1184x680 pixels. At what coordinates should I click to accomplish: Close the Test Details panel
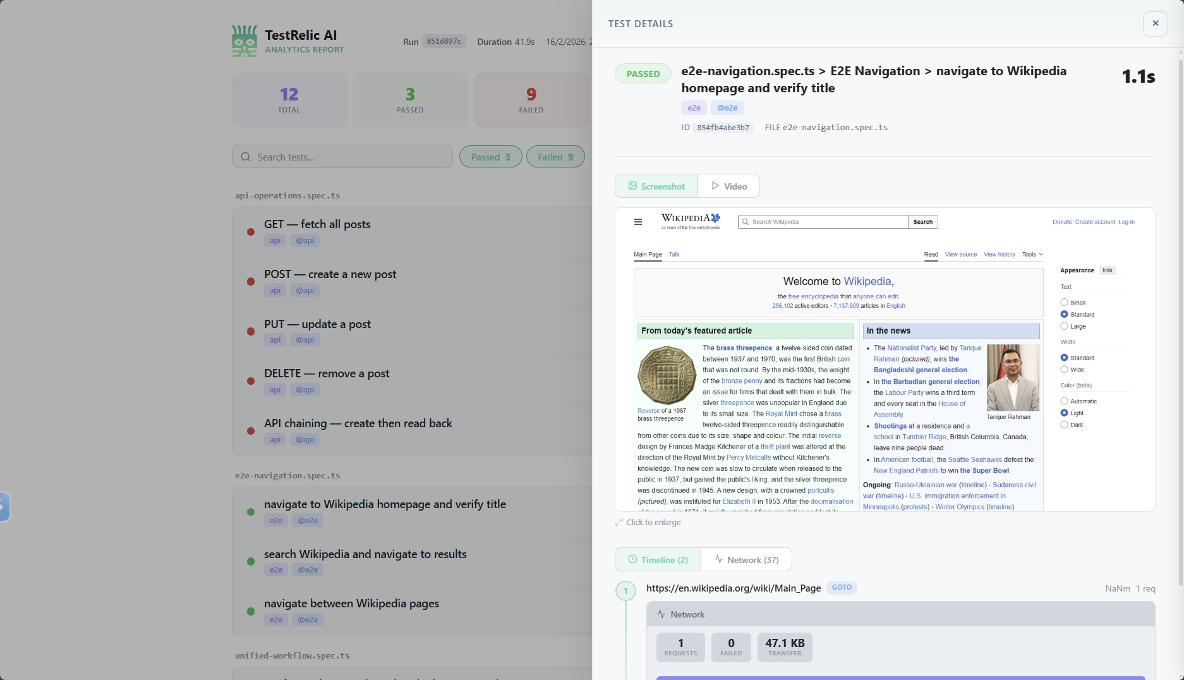pos(1155,23)
